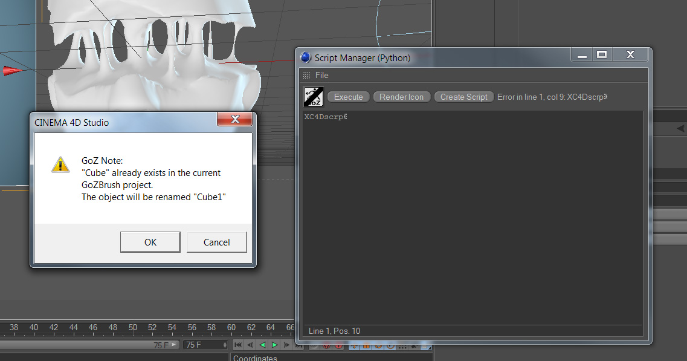Viewport: 687px width, 361px height.
Task: Click Execute to run the script
Action: pyautogui.click(x=348, y=97)
